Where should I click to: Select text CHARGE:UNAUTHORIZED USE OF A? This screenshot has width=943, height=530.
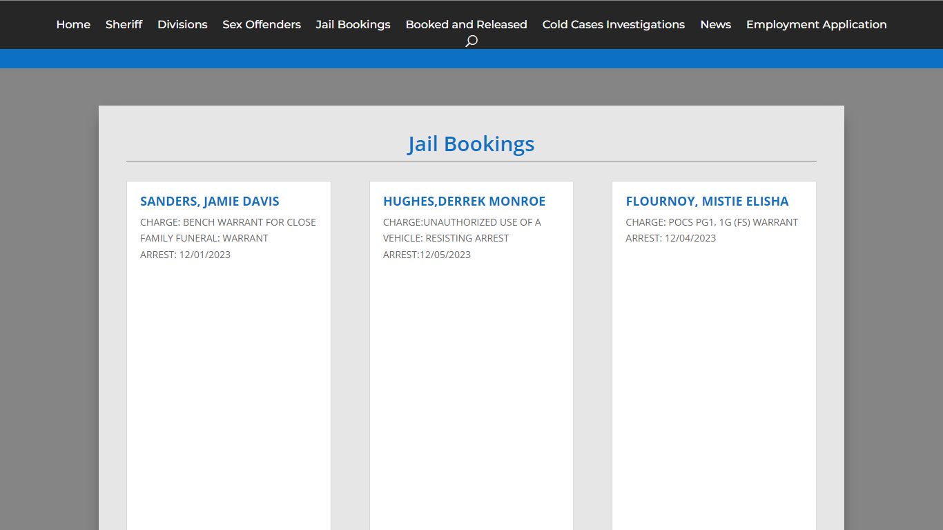click(x=462, y=222)
